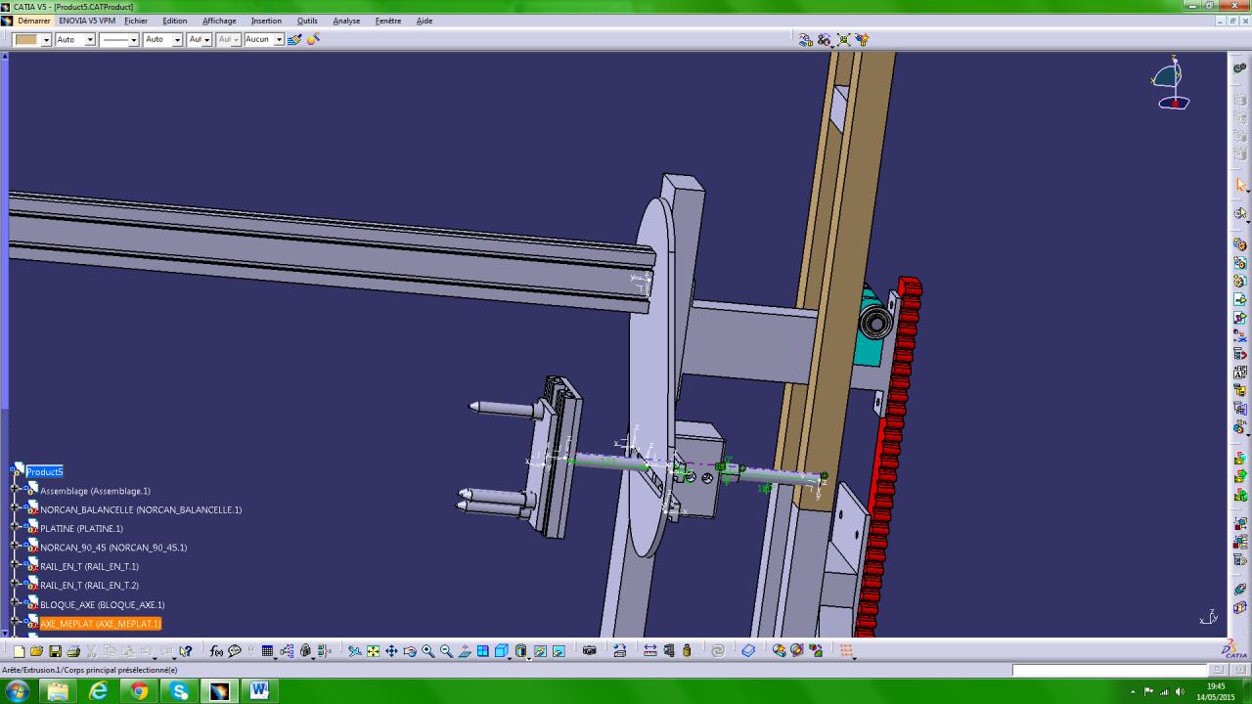Show hidden system tray icons
The width and height of the screenshot is (1252, 704).
pos(1134,692)
